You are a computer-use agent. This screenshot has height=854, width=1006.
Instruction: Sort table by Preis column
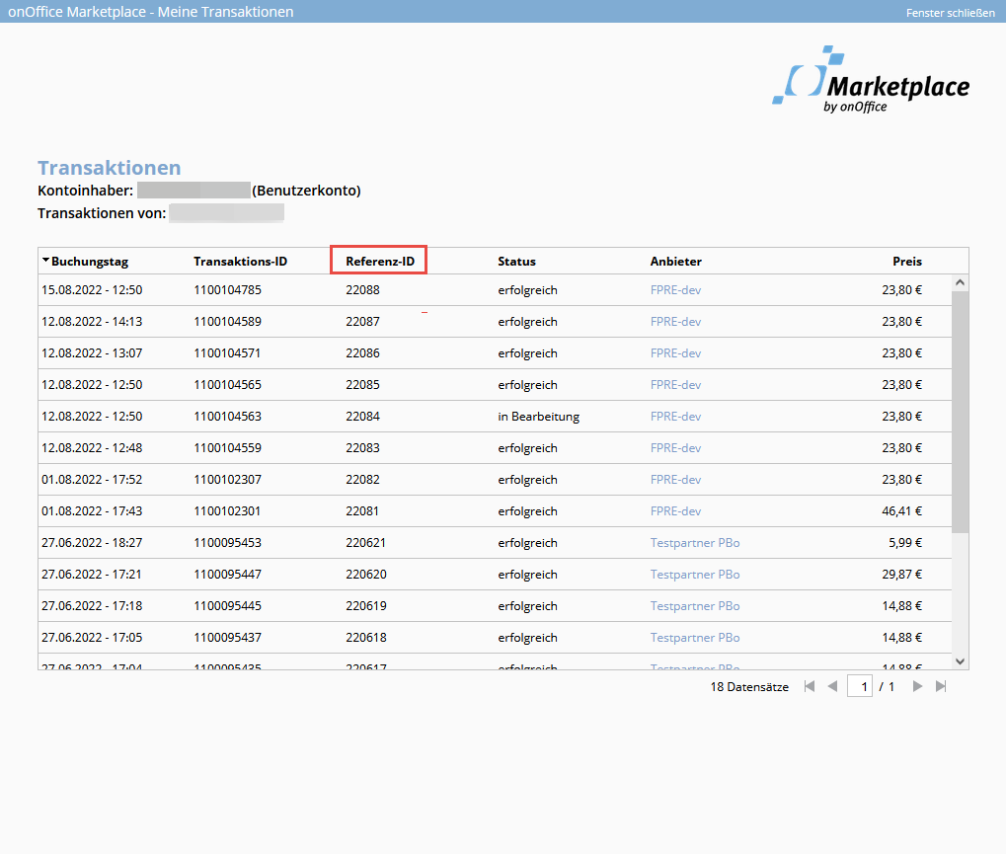(x=906, y=262)
